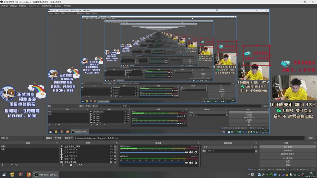Image resolution: width=317 pixels, height=178 pixels.
Task: Select 场景 2 in scenes list
Action: tap(29, 146)
